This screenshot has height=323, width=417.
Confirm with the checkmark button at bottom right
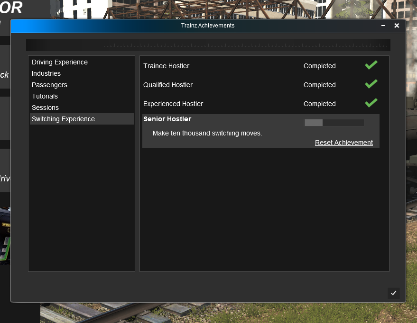tap(394, 293)
